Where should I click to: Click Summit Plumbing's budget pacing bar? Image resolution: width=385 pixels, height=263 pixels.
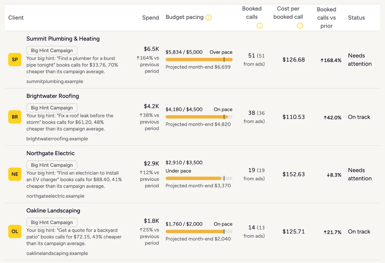(x=199, y=60)
